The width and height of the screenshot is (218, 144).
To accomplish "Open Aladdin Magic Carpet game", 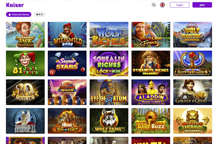I will pos(151,92).
